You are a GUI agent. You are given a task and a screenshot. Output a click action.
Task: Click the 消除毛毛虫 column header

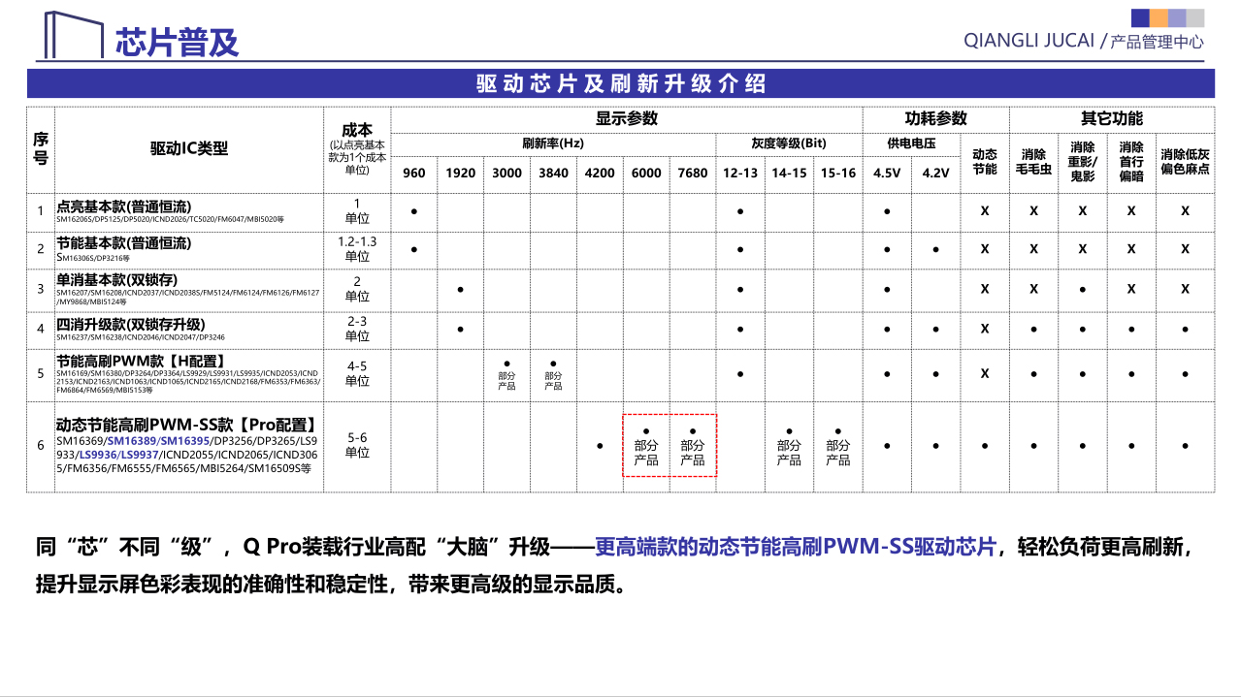coord(1033,161)
